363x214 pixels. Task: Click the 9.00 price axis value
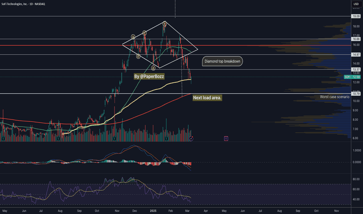point(355,111)
